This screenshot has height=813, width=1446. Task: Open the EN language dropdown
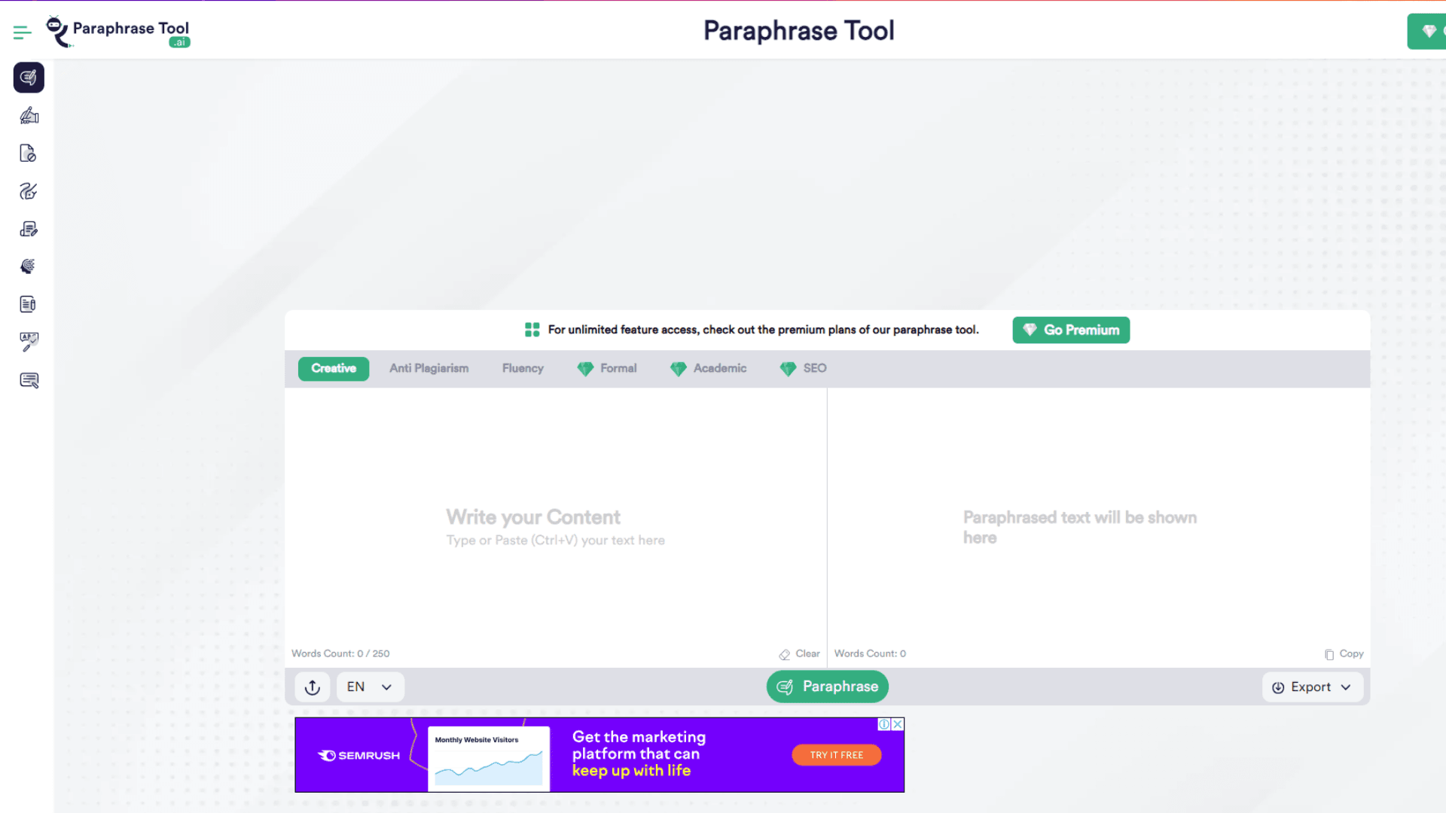click(x=369, y=687)
